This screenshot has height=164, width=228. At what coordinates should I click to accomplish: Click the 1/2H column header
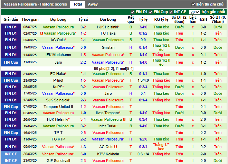coord(203,19)
